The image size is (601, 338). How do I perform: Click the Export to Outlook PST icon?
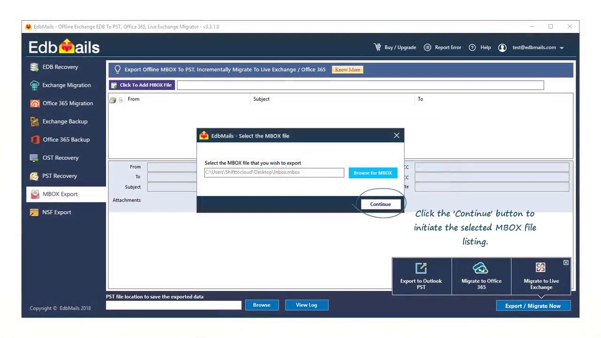click(x=421, y=268)
